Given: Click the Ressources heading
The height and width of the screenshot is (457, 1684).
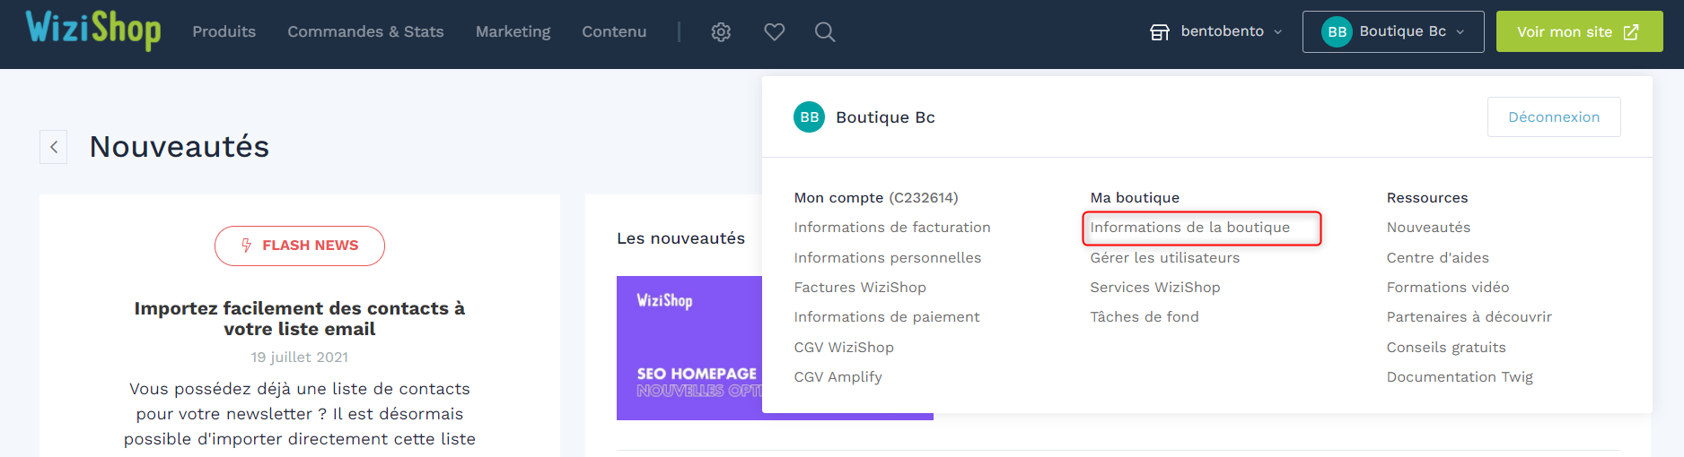Looking at the screenshot, I should (x=1427, y=198).
